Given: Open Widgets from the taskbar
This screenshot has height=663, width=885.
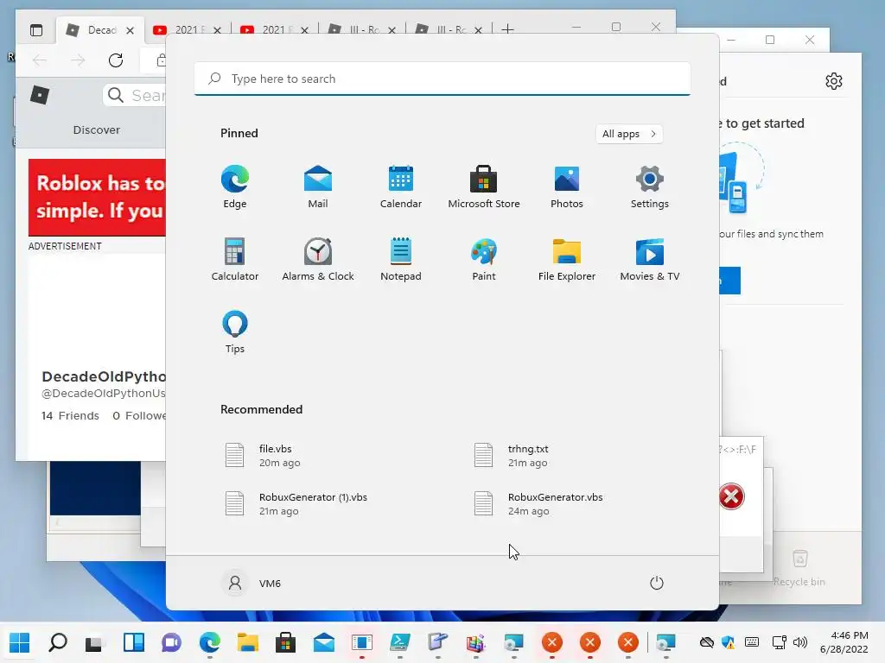Looking at the screenshot, I should coord(134,642).
